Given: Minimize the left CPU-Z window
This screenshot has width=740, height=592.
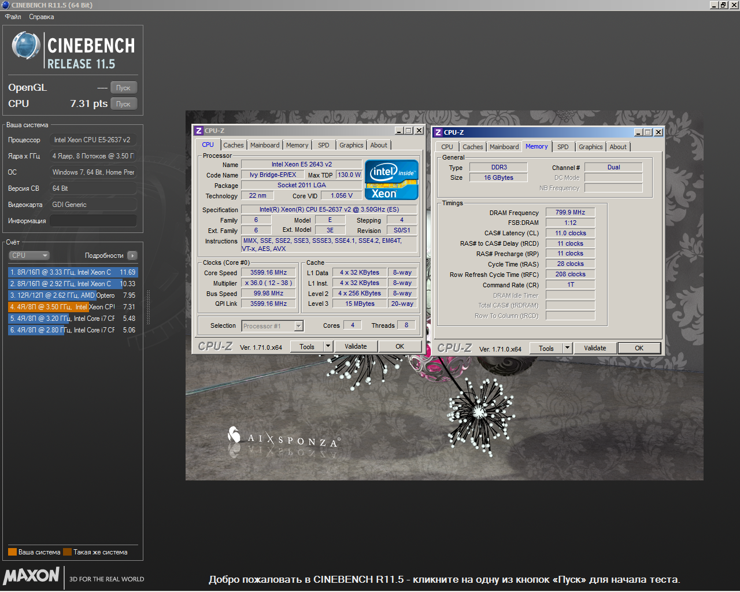Looking at the screenshot, I should (399, 131).
